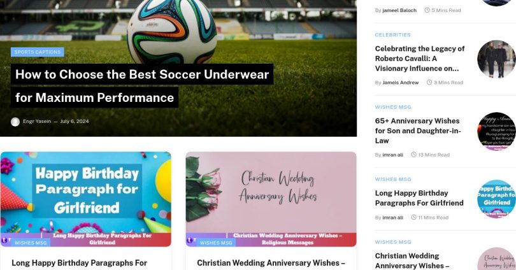Click WISHES MSG badge on the birthday card
Screen dimensions: 516x270
[31, 243]
